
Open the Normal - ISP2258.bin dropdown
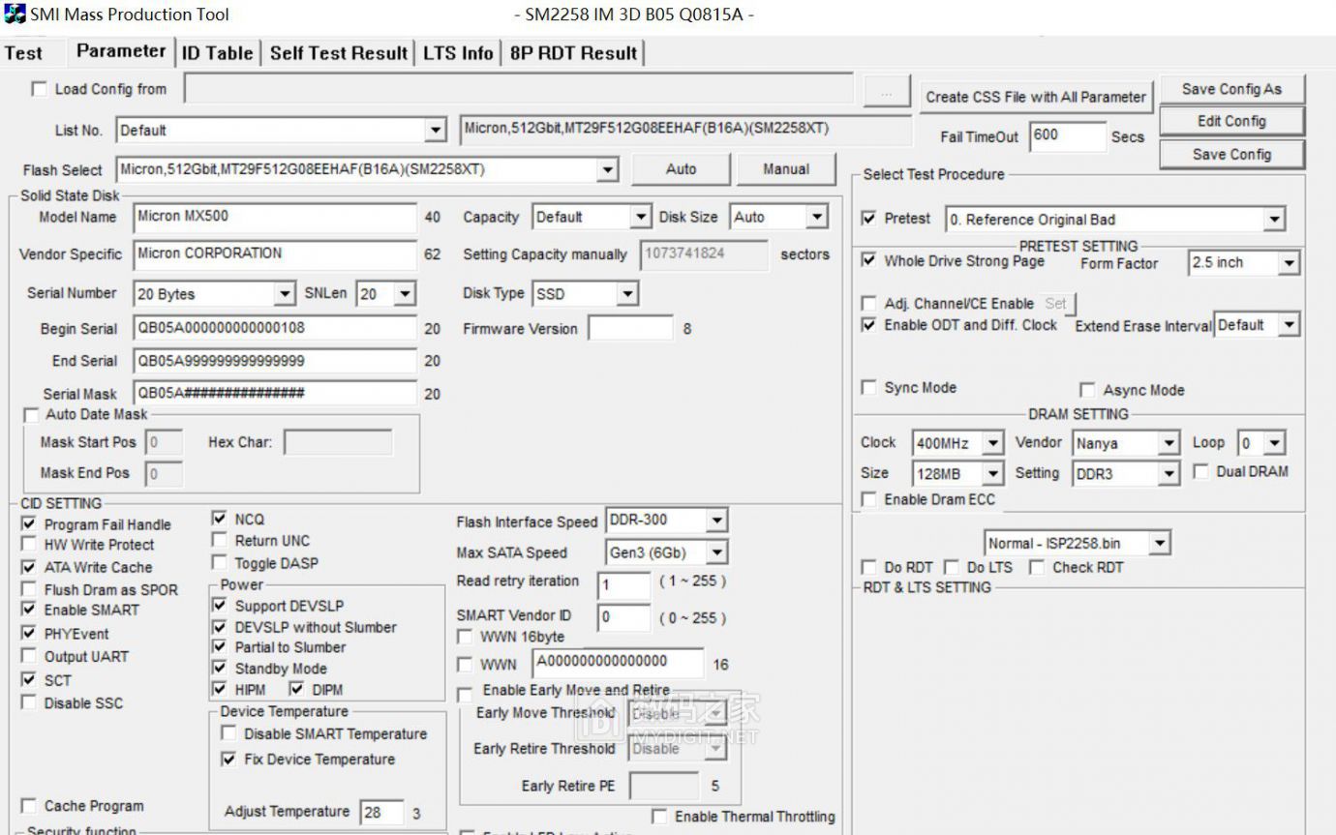pyautogui.click(x=1078, y=544)
